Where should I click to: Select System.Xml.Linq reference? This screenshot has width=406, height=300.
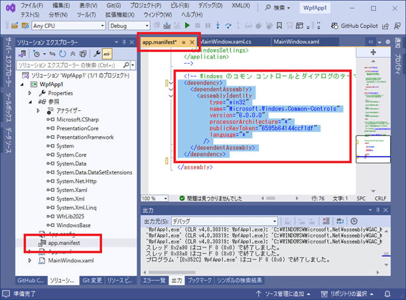(x=76, y=208)
